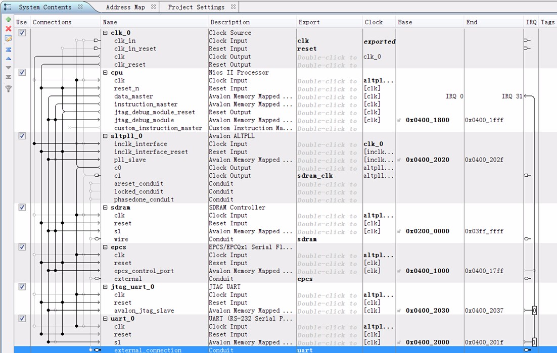Disable the Use checkbox for epcs
The image size is (557, 353).
[22, 247]
